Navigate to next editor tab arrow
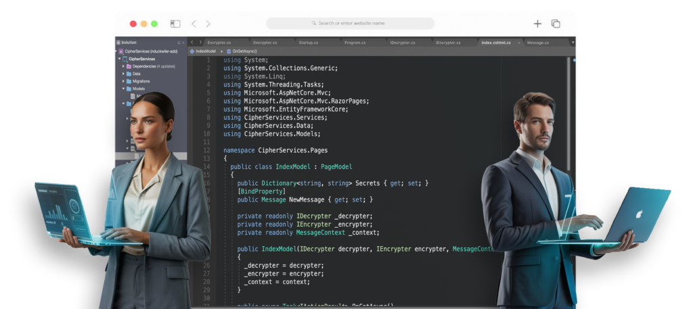Viewport: 693px width, 309px height. (x=200, y=42)
